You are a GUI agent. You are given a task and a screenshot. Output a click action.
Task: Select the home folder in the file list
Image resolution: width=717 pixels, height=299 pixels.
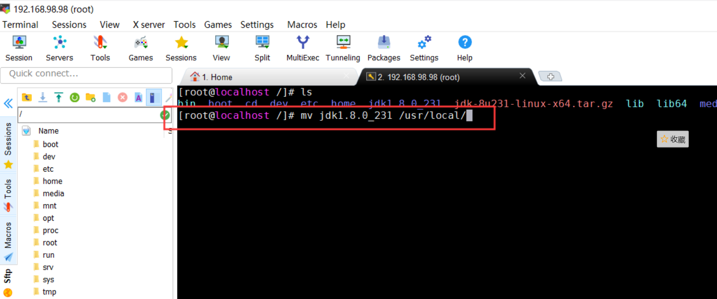tap(52, 181)
